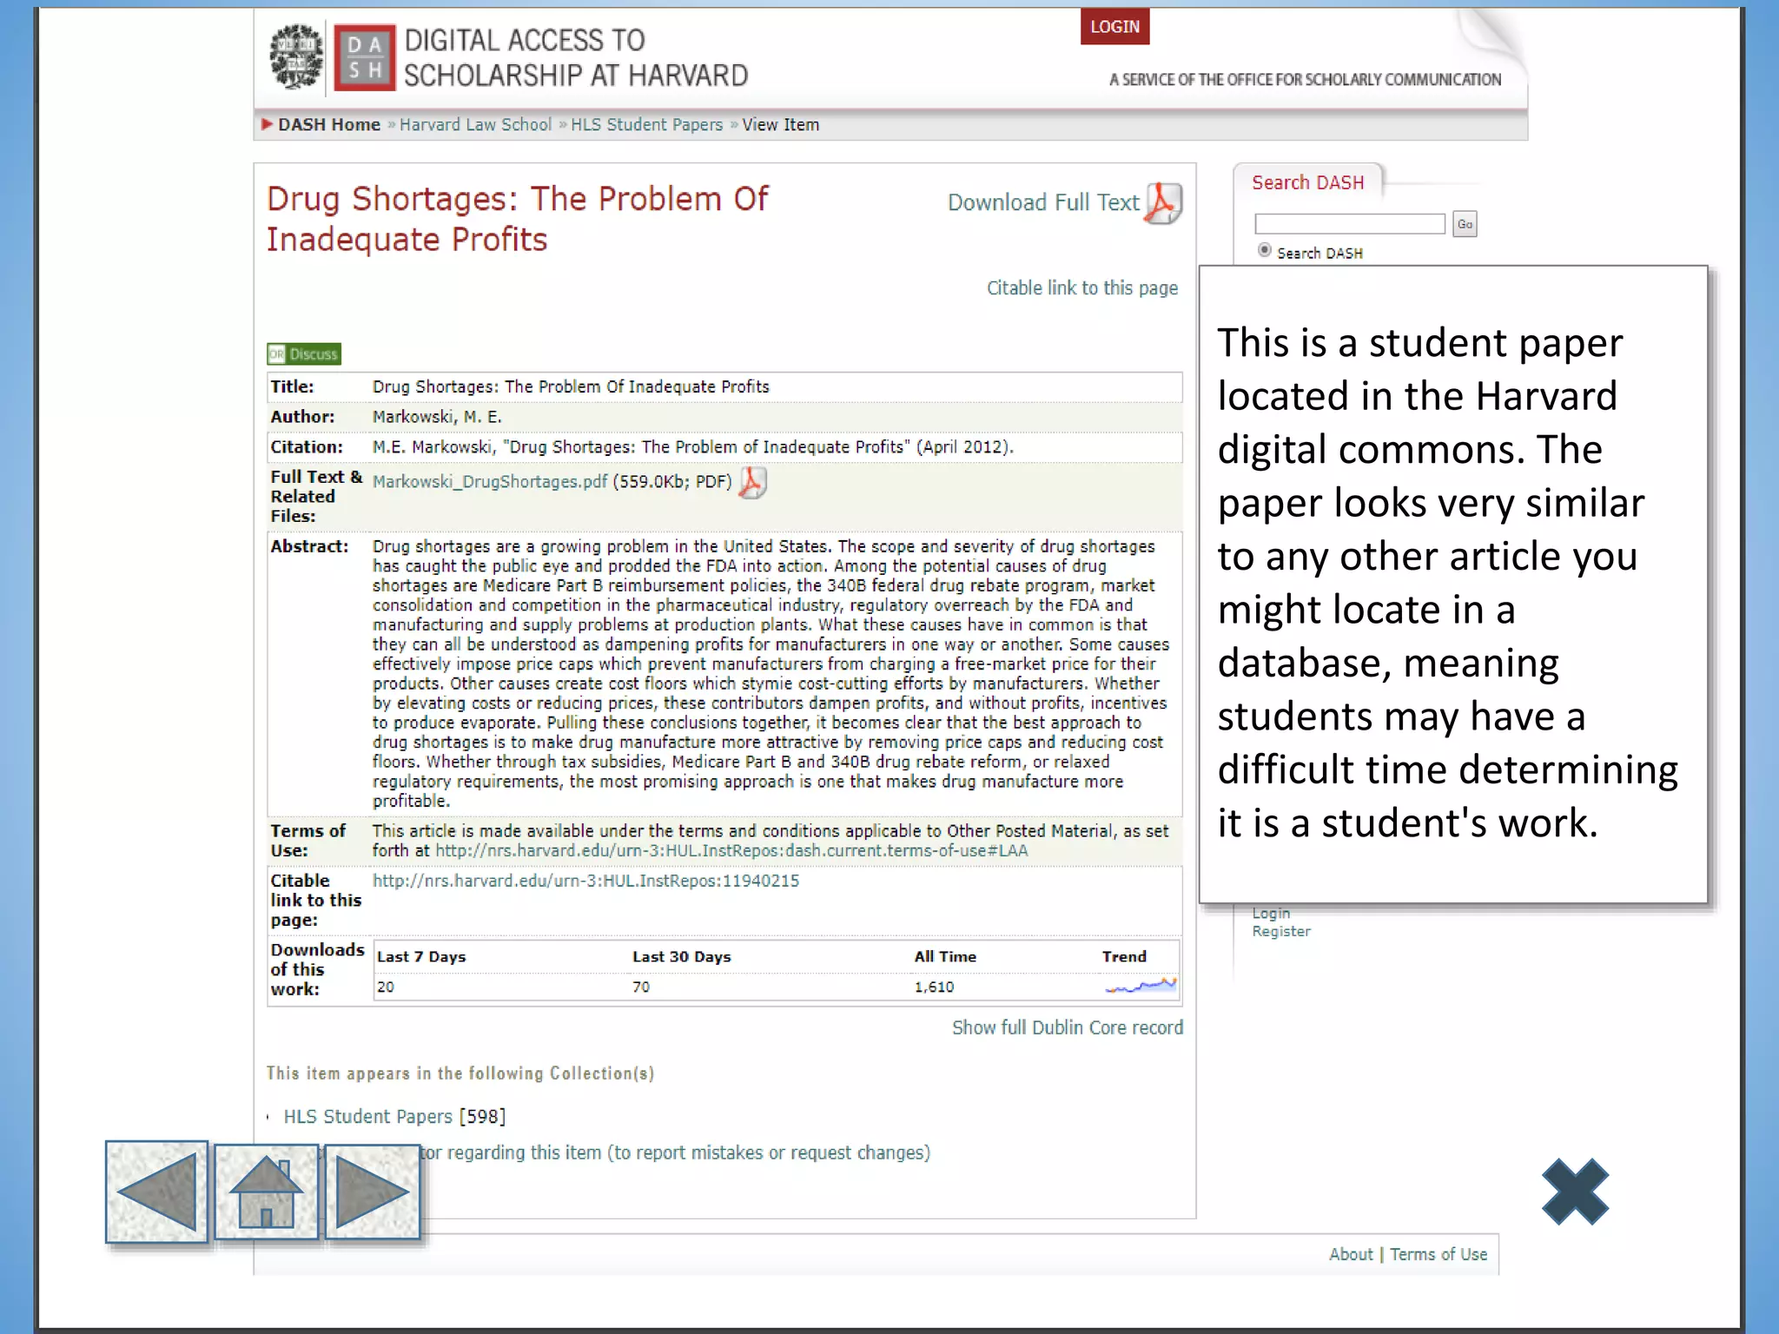Click the Last 7 Days value 20
The image size is (1779, 1334).
click(x=386, y=987)
